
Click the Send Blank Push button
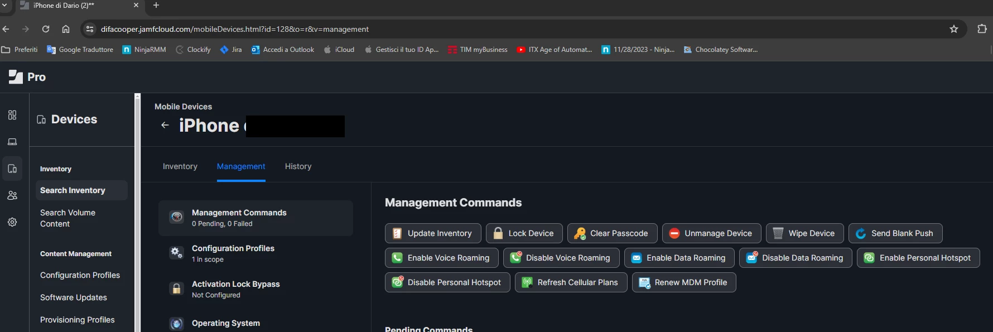pos(895,233)
